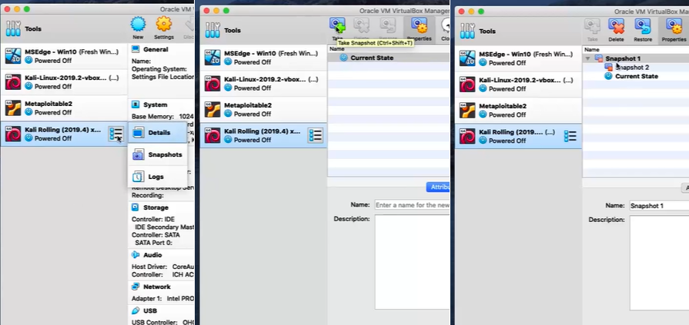Click the Properties icon in middle window toolbar
Screen dimensions: 689x325
click(x=420, y=25)
